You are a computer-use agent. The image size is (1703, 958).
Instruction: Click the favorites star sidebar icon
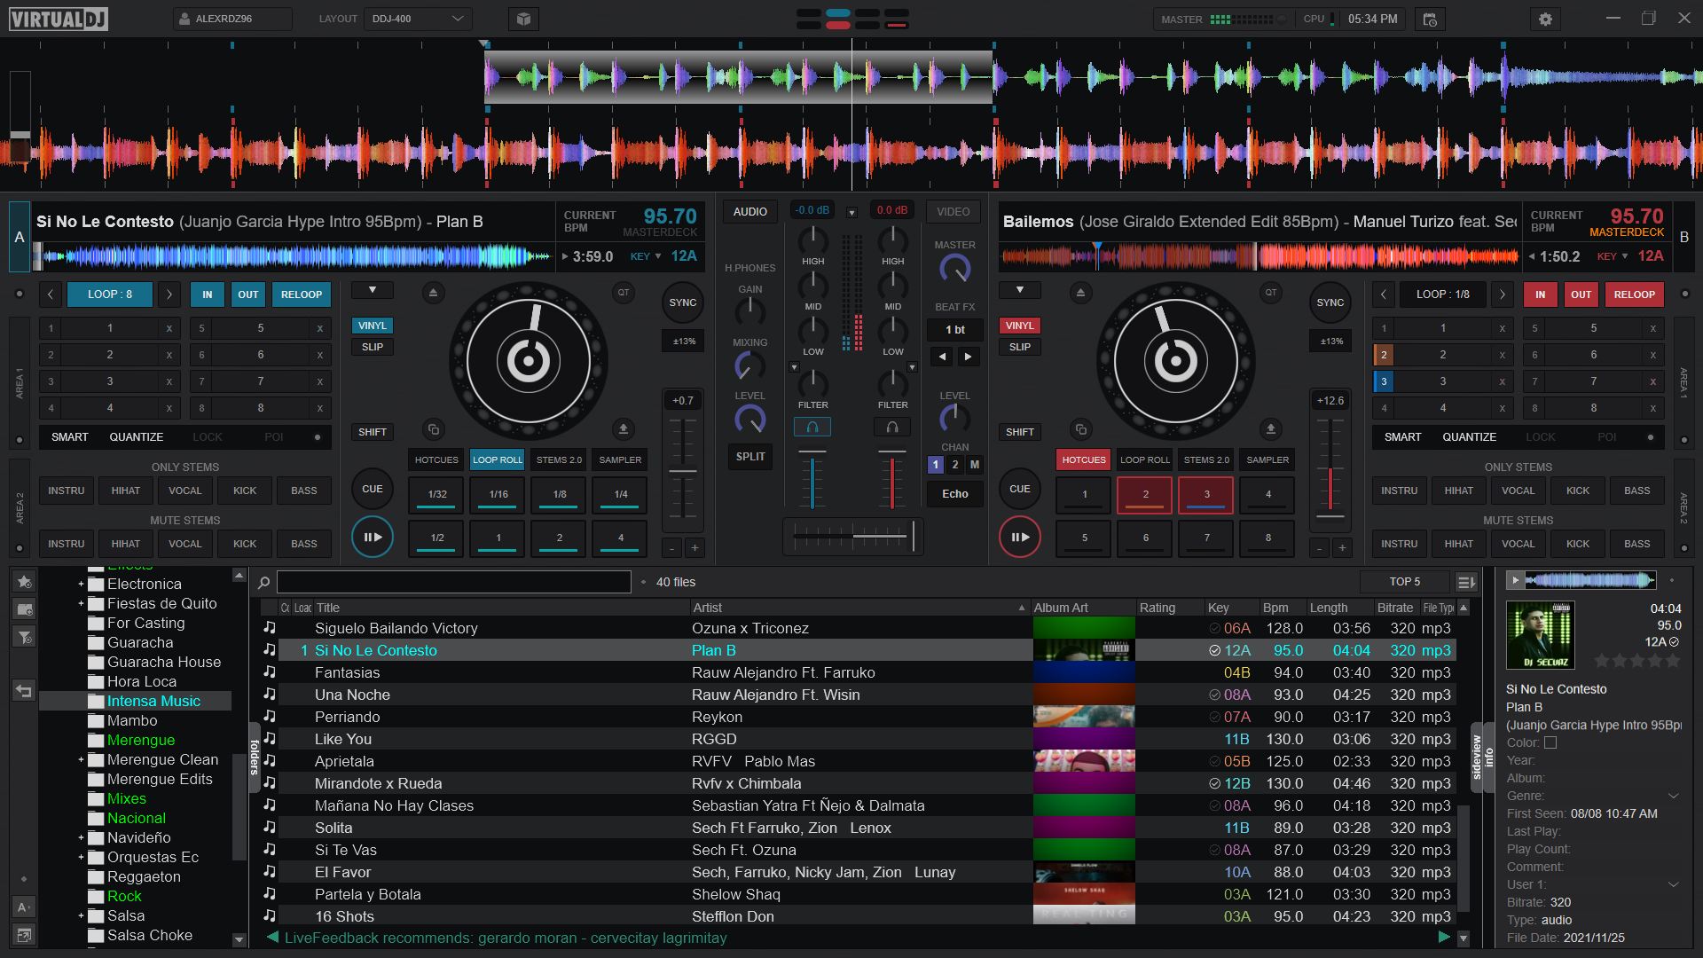24,582
